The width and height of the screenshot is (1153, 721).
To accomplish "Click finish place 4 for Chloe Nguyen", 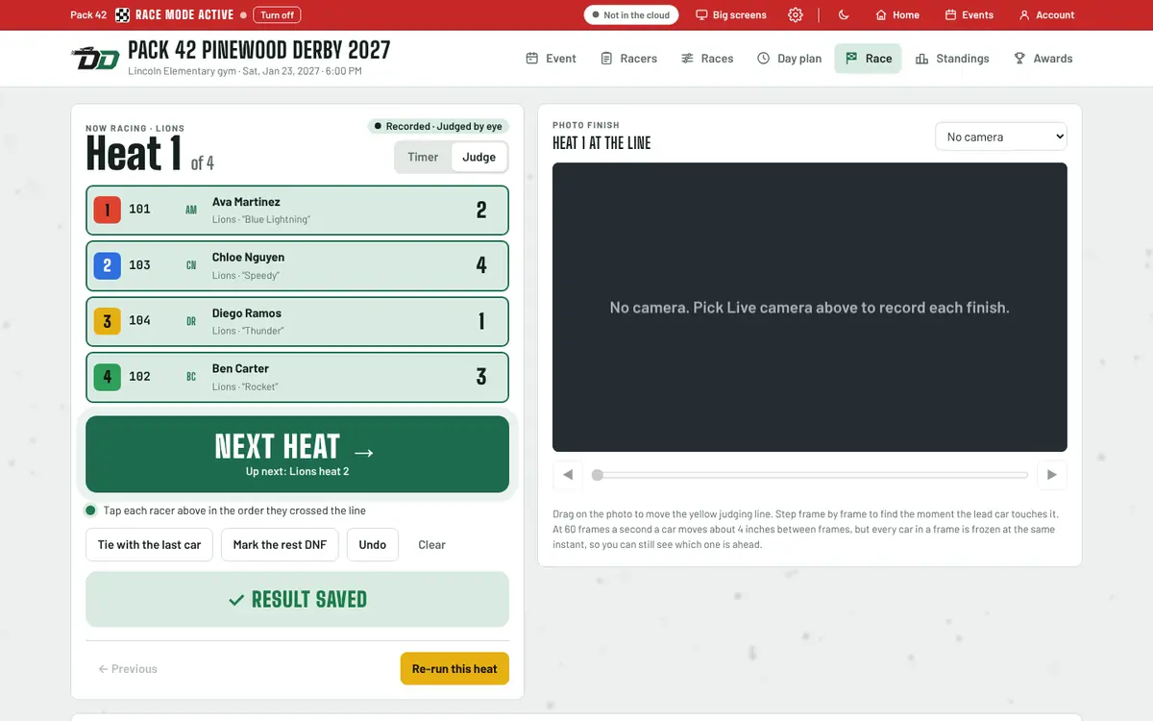I will click(x=481, y=265).
